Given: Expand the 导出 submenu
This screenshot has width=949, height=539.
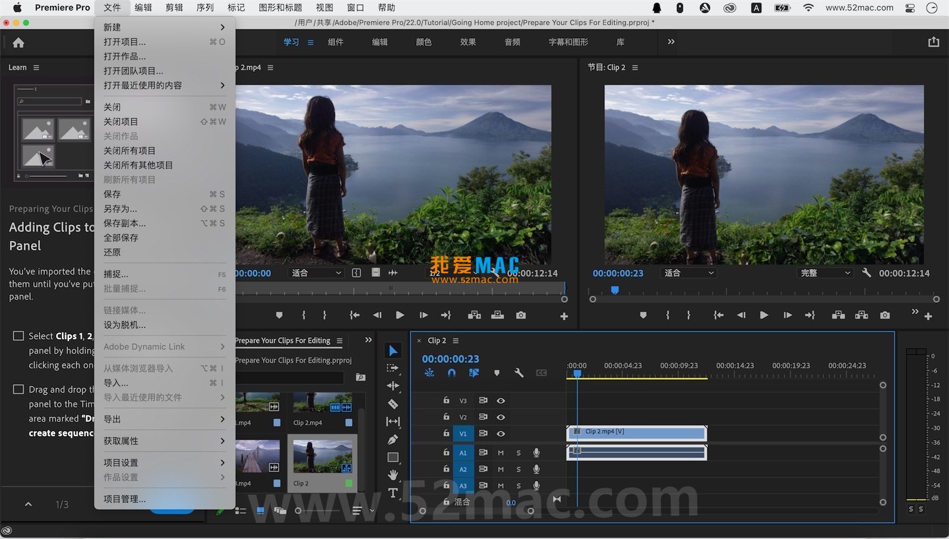Looking at the screenshot, I should [x=165, y=419].
